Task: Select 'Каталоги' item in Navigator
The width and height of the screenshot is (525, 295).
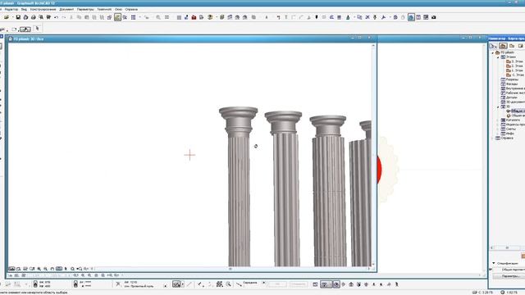Action: click(510, 120)
